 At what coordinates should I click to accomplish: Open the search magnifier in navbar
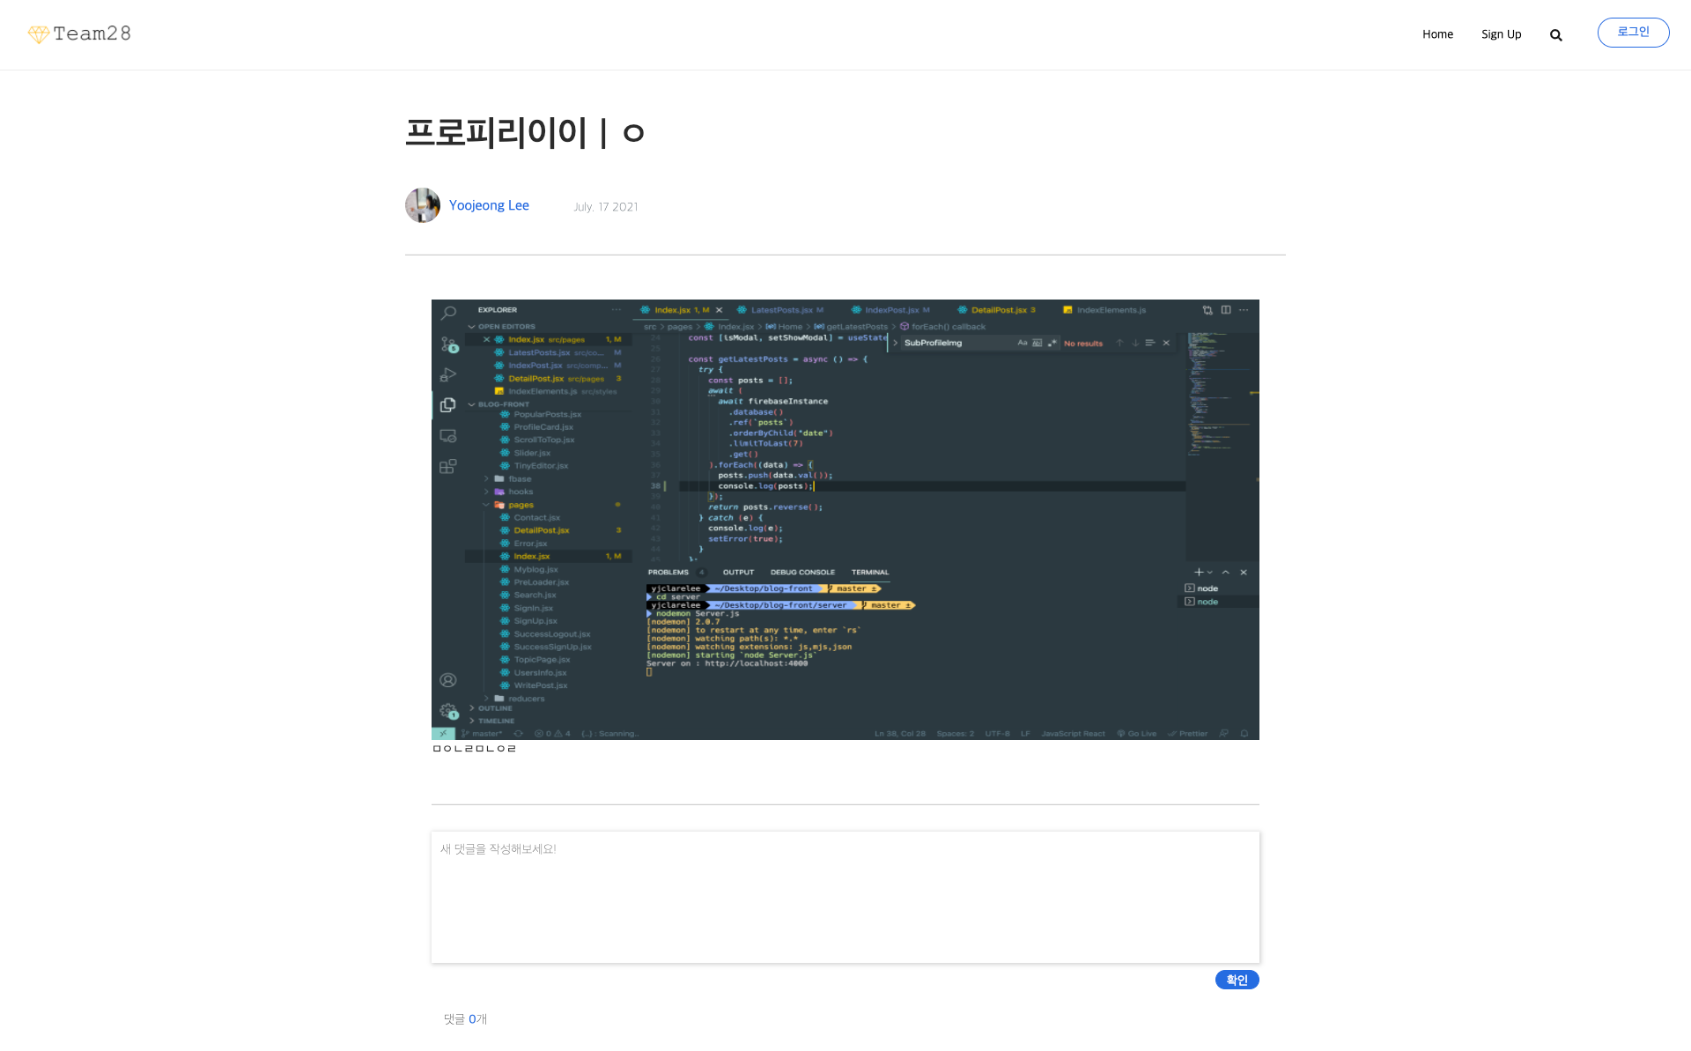(x=1555, y=35)
